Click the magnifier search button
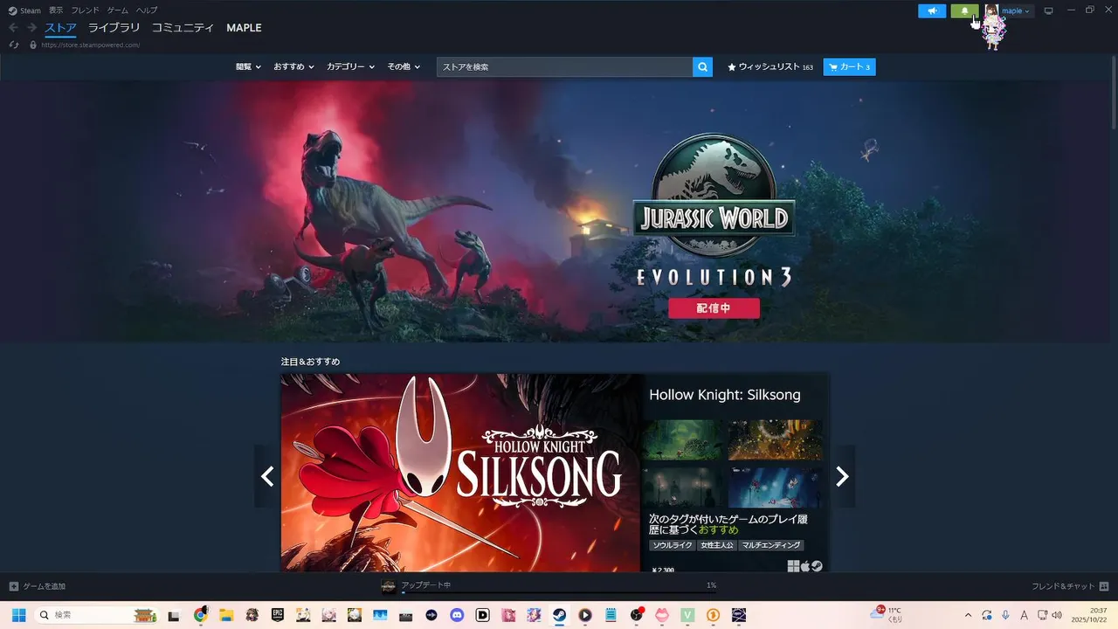Screen dimensions: 1118x629 (702, 66)
